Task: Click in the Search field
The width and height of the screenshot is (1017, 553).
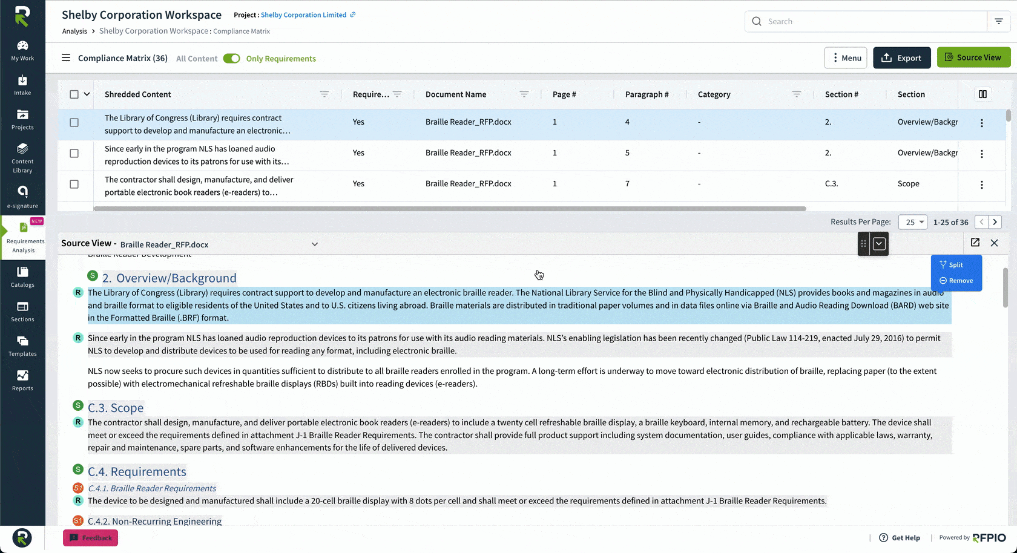Action: pos(866,21)
